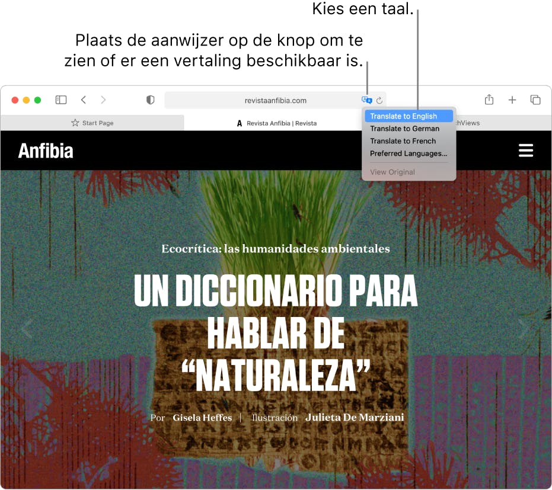Image resolution: width=552 pixels, height=490 pixels.
Task: Open a new tab with plus icon
Action: point(512,100)
